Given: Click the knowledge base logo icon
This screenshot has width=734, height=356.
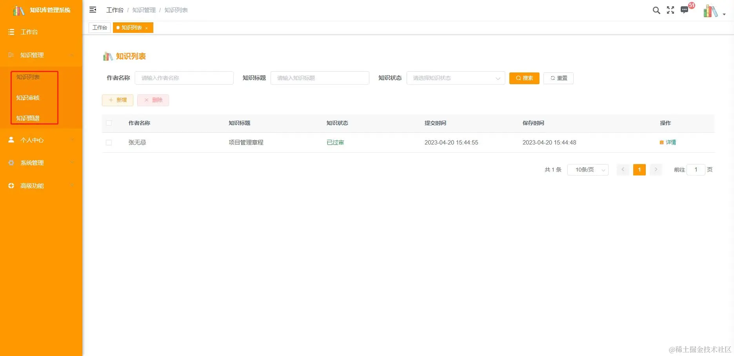Looking at the screenshot, I should (x=18, y=11).
